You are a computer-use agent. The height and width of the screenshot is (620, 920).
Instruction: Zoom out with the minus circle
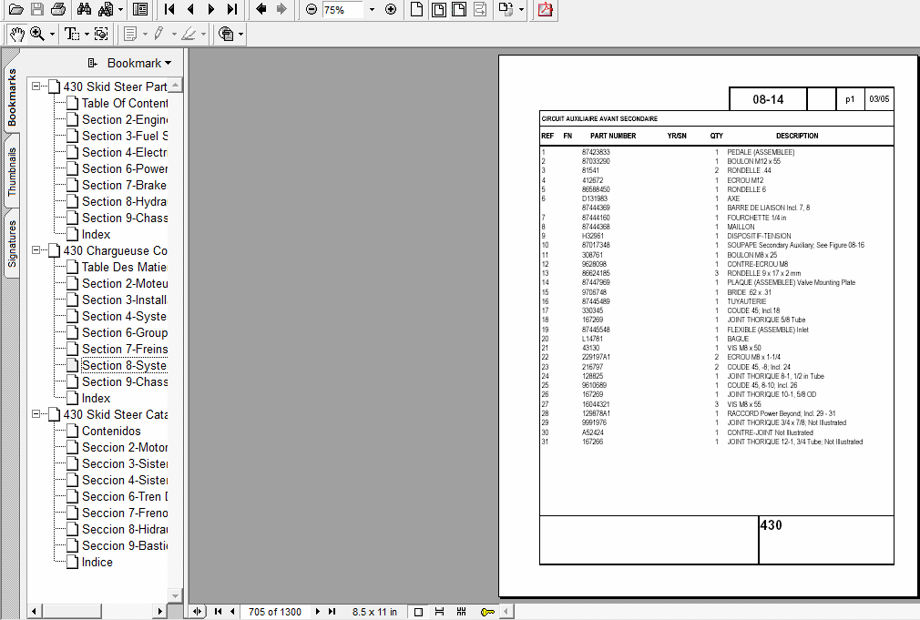coord(312,9)
